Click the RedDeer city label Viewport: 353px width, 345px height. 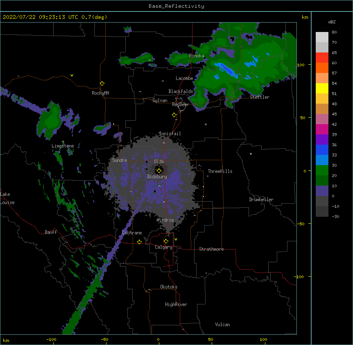[180, 104]
